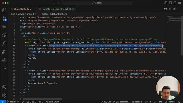Screen dimensions: 183x103
Task: Click the sync changes cloud icon
Action: pos(18,102)
